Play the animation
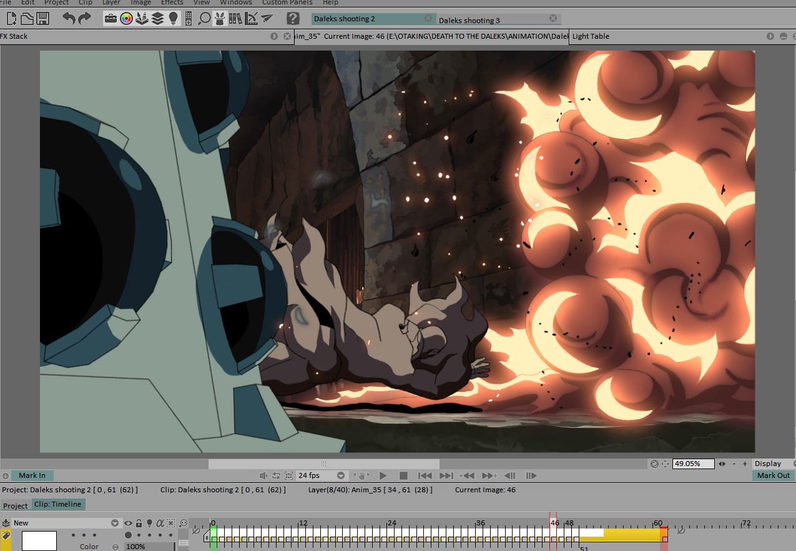Image resolution: width=796 pixels, height=551 pixels. [x=383, y=475]
